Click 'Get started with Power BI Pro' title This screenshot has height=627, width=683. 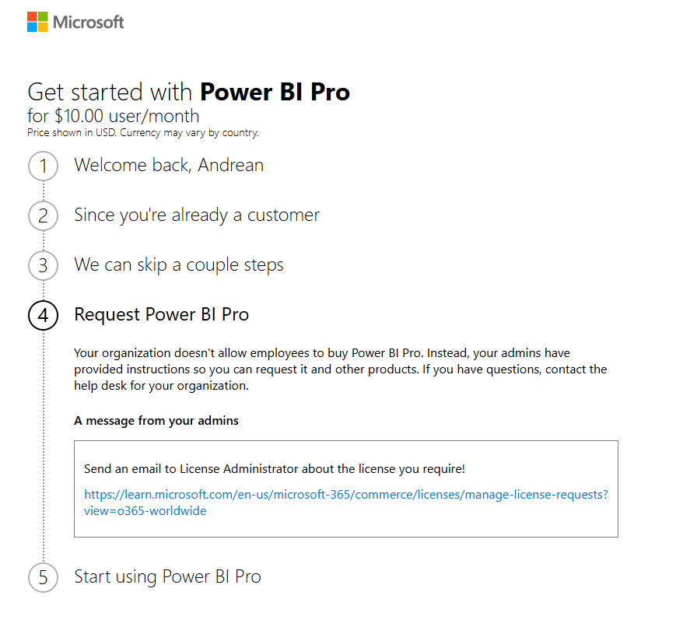188,92
